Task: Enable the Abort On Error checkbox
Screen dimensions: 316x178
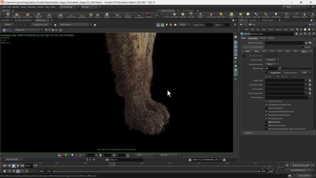Action: tap(266, 122)
